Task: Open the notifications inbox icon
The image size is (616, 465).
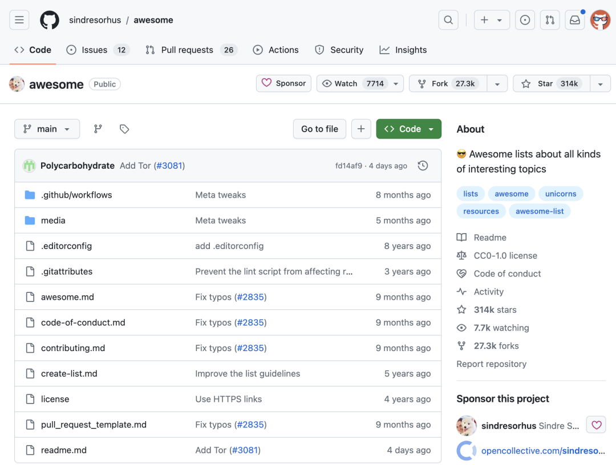Action: coord(575,19)
